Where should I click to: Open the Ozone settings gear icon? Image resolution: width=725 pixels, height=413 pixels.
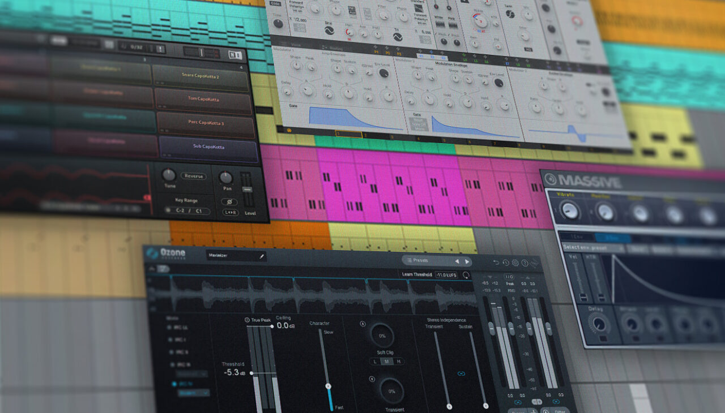pos(515,262)
